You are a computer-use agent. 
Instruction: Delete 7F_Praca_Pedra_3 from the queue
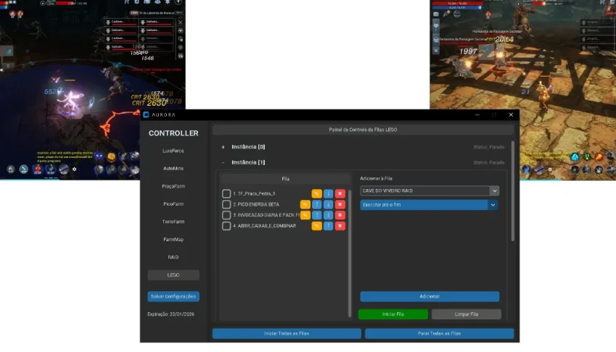340,193
